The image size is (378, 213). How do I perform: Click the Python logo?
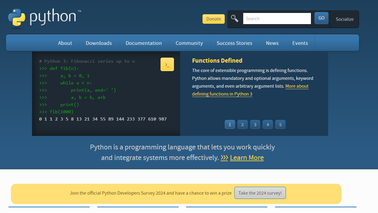coord(45,18)
